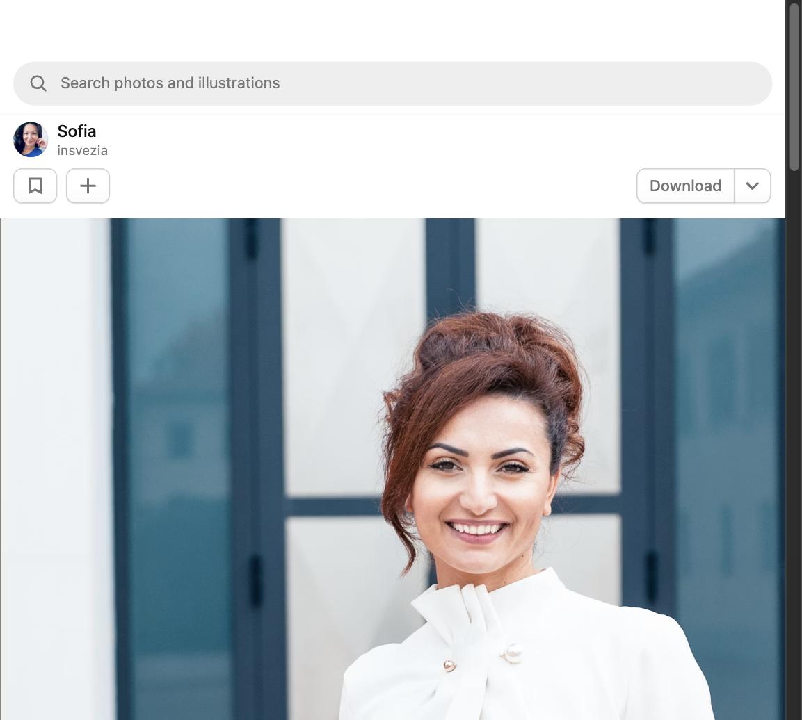Visit the insvezia username link
Image resolution: width=802 pixels, height=720 pixels.
coord(82,151)
